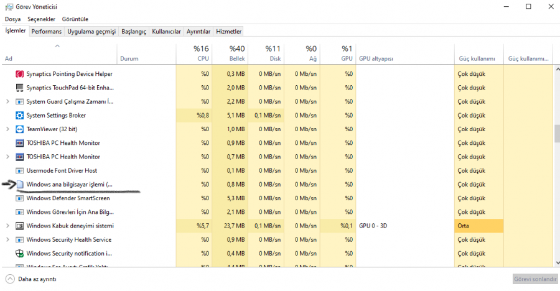Screen dimensions: 560x291
Task: Click the %0,1 GPU value cell
Action: click(338, 226)
